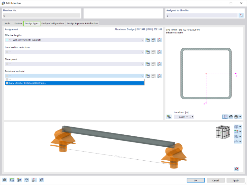
Task: Toggle section axes display in preview
Action: tap(225, 117)
